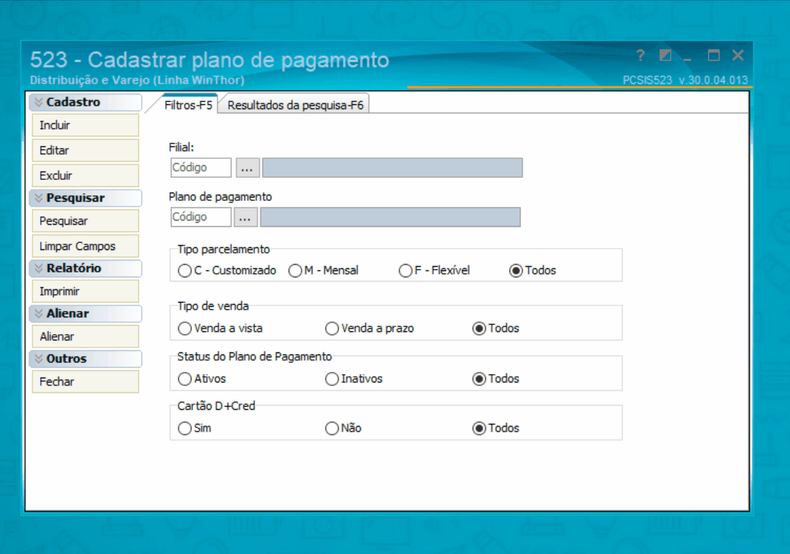The image size is (790, 554).
Task: Open the Plano de pagamento lookup ellipsis button
Action: pyautogui.click(x=245, y=217)
